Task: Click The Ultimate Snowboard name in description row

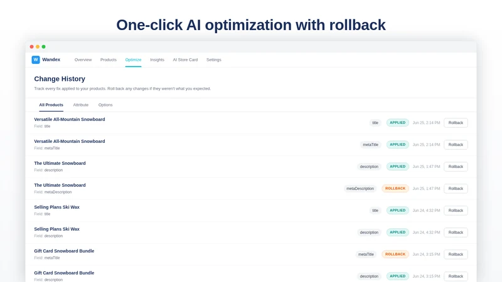Action: point(60,163)
